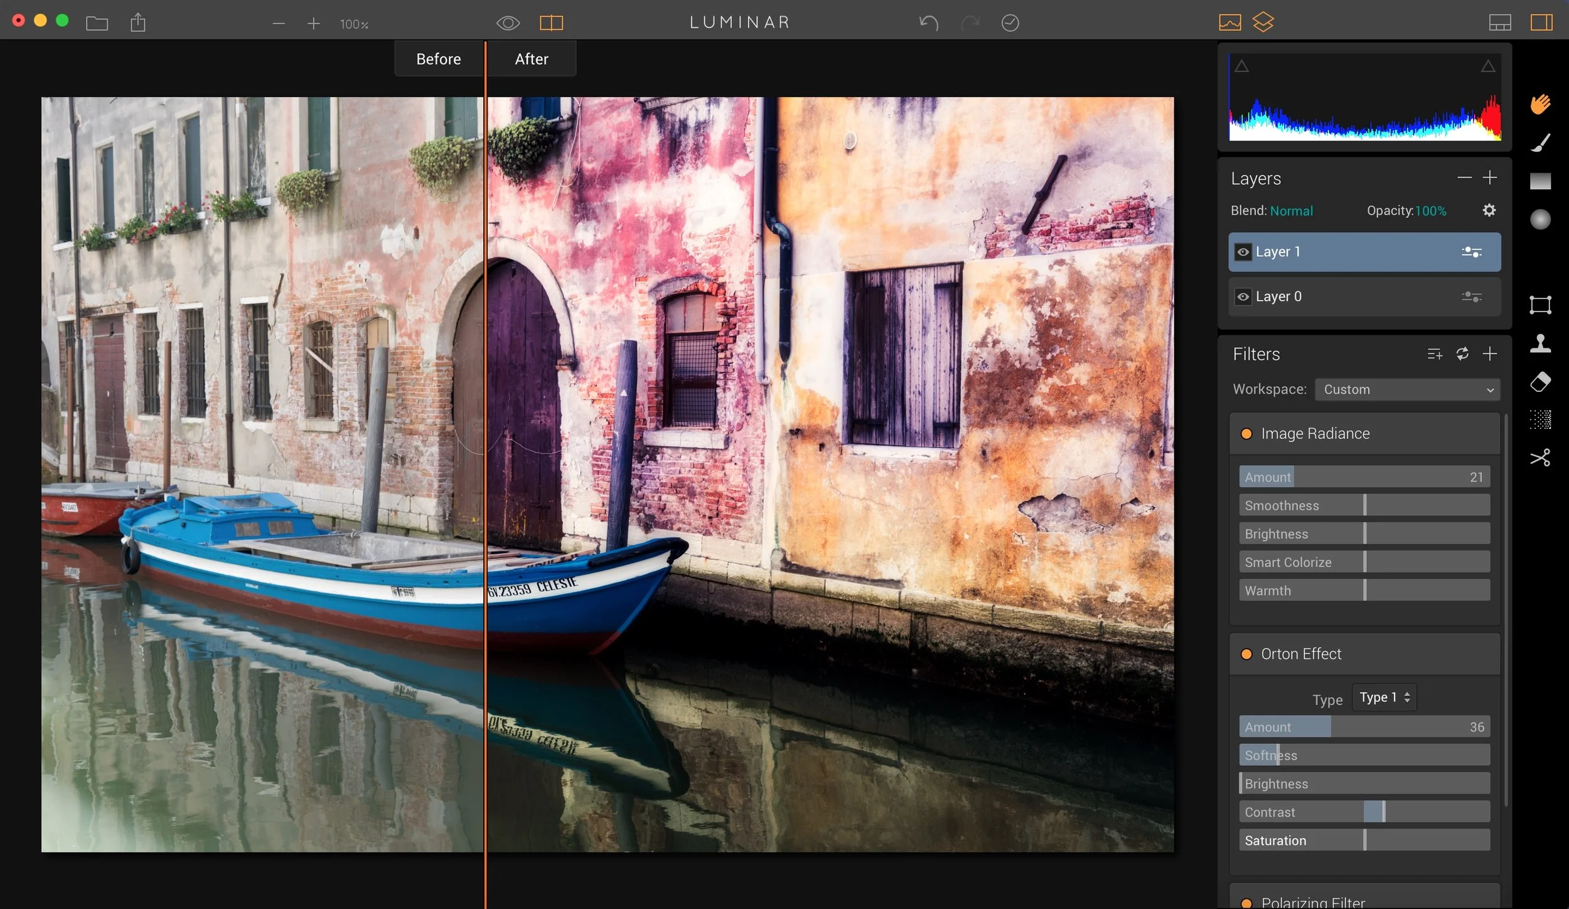
Task: Add a new filter with plus button
Action: 1490,354
